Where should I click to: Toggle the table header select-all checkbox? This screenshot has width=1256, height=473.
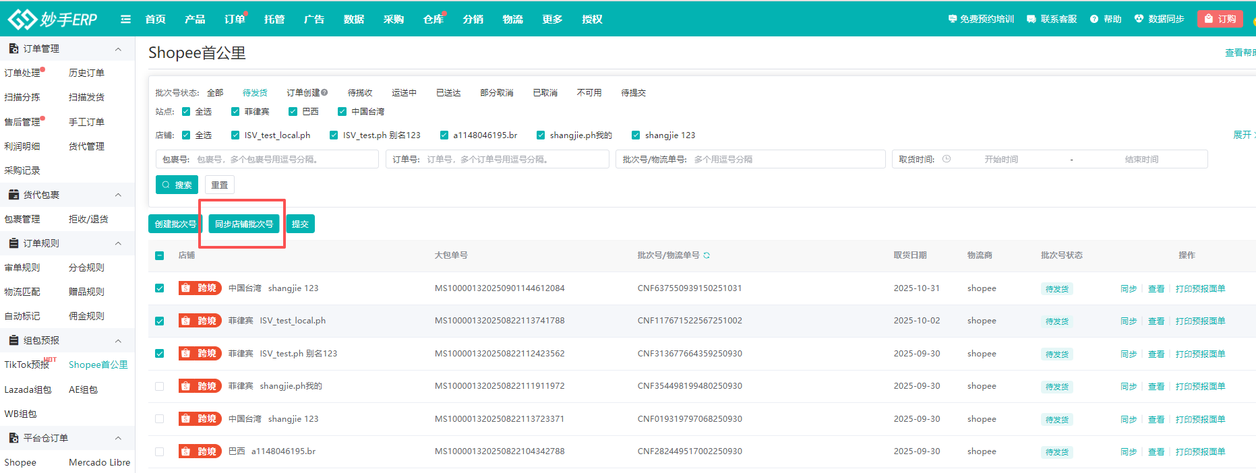pyautogui.click(x=160, y=256)
